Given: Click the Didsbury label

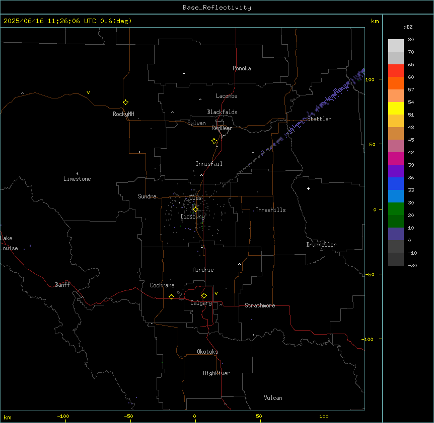Looking at the screenshot, I should coord(193,217).
